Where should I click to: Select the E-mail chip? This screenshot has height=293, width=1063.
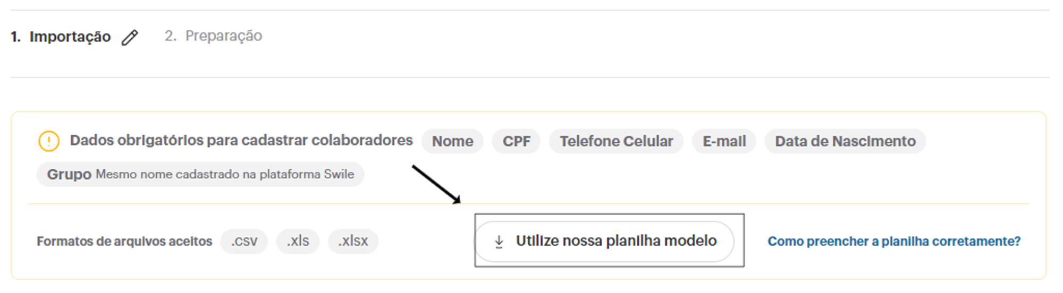click(x=724, y=141)
